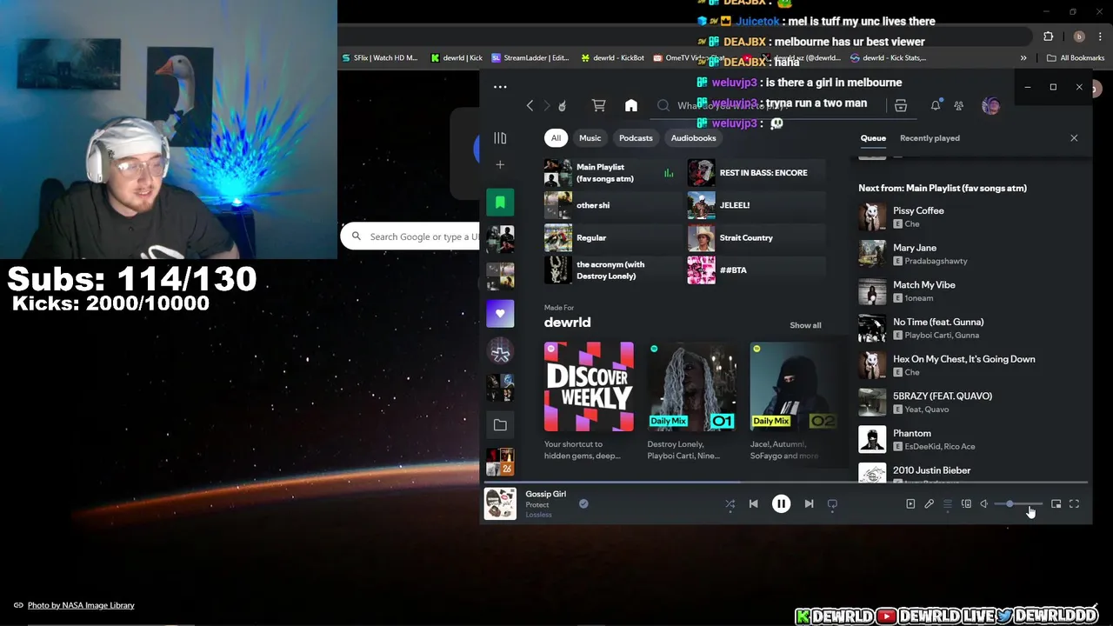Image resolution: width=1113 pixels, height=626 pixels.
Task: Open the lyrics microphone icon
Action: point(929,504)
